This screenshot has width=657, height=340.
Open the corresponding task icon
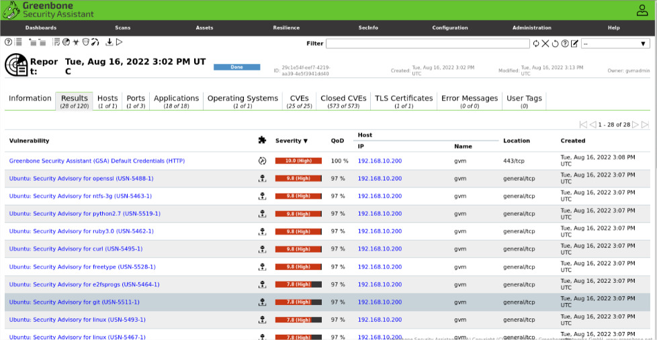pyautogui.click(x=56, y=42)
